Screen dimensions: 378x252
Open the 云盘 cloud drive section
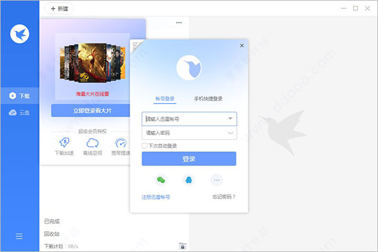click(20, 112)
